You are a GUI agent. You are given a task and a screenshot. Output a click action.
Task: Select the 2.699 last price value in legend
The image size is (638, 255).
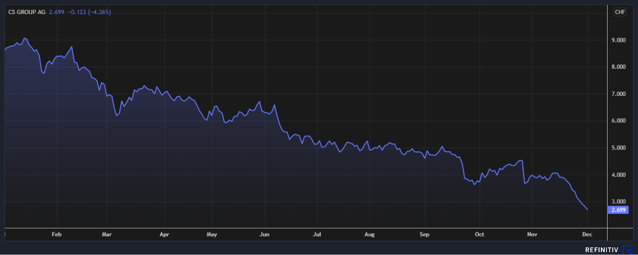click(x=57, y=12)
